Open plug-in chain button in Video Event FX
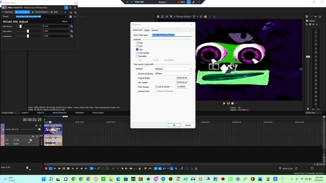The height and width of the screenshot is (183, 326). (71, 12)
